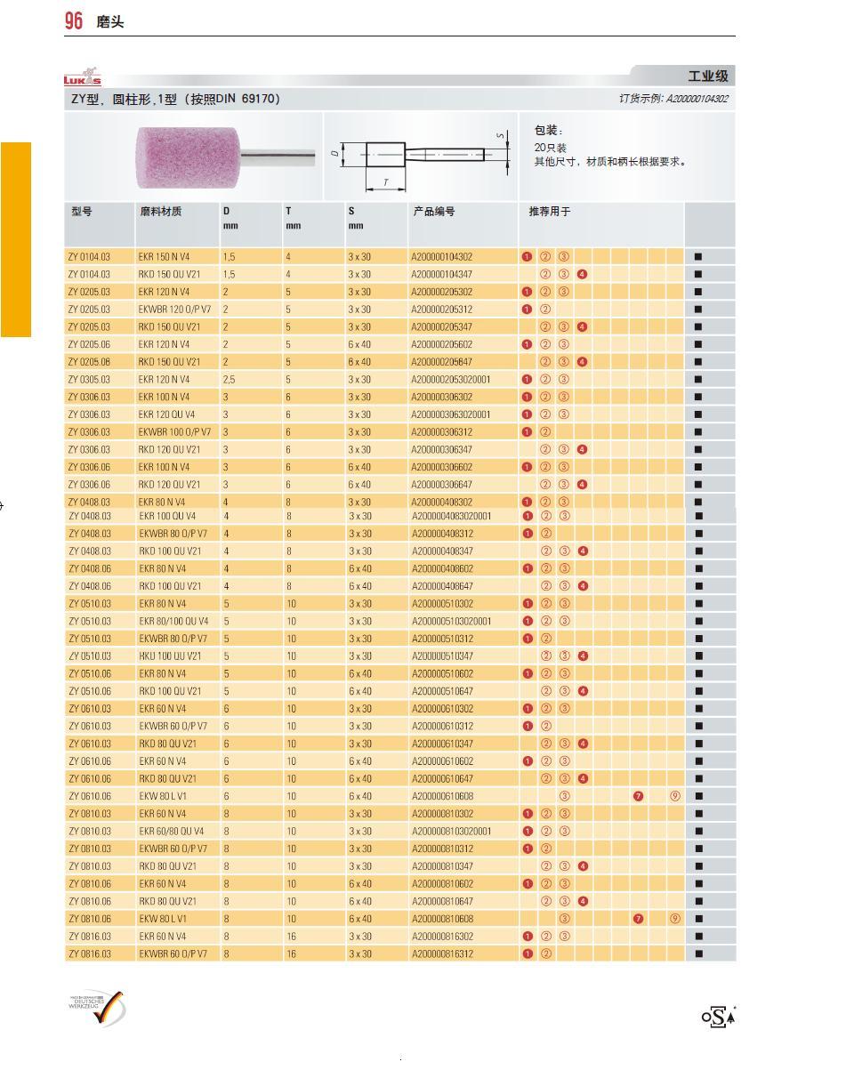Click the 工业级 label in the header
This screenshot has height=1078, width=846.
pos(708,76)
